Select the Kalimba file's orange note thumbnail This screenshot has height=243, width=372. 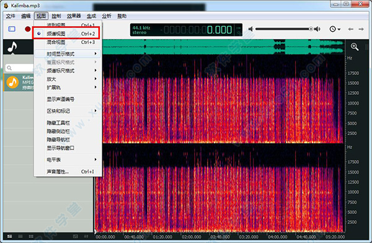12,82
